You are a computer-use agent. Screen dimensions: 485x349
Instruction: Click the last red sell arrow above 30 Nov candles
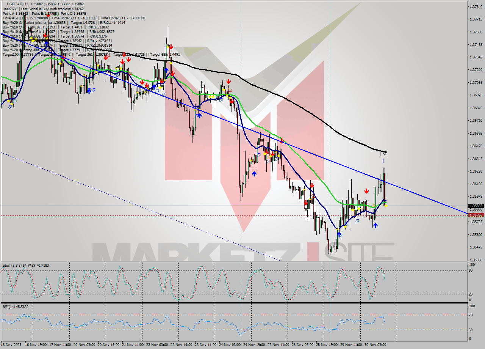click(366, 191)
